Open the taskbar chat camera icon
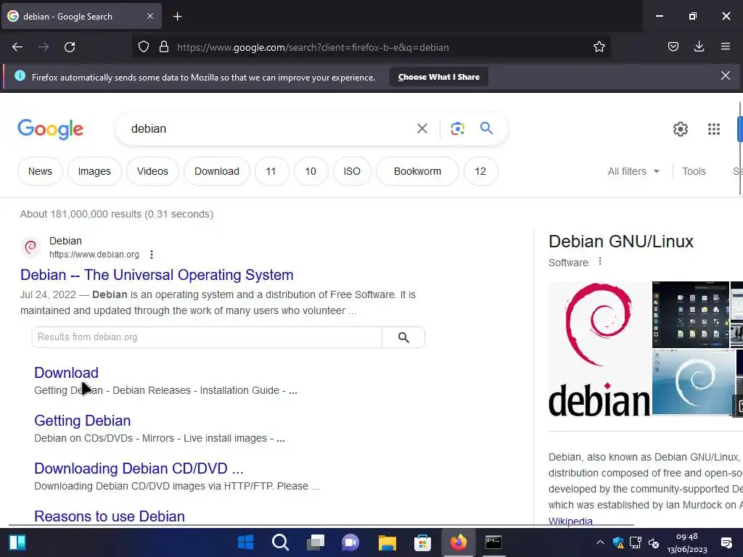This screenshot has height=557, width=743. pyautogui.click(x=350, y=542)
